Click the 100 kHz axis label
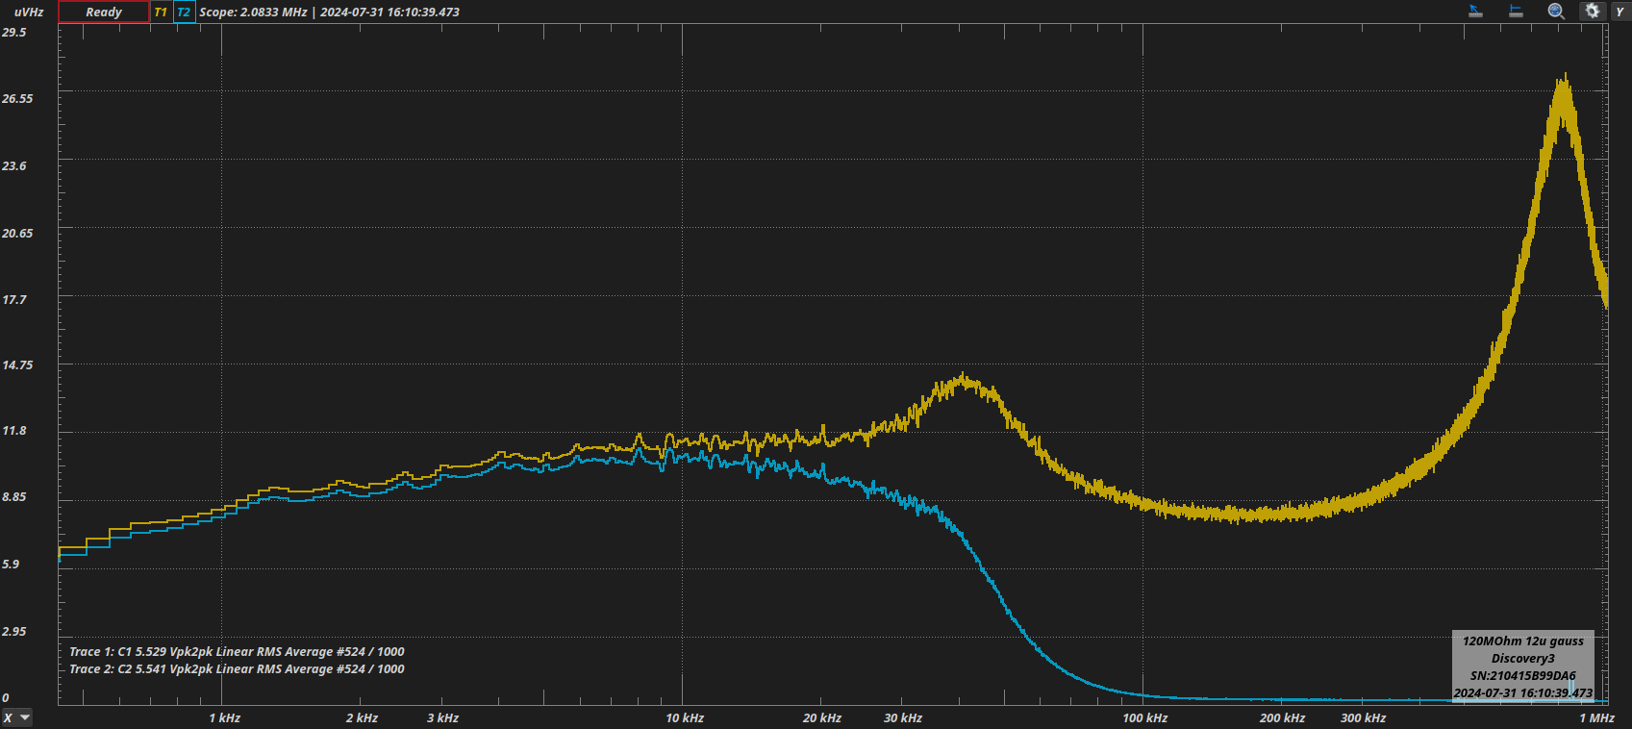This screenshot has width=1632, height=729. [x=1145, y=717]
